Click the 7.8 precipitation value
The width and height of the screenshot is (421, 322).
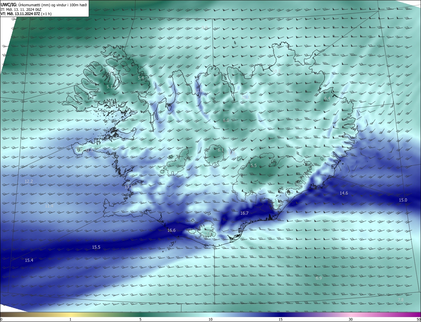tap(401, 300)
